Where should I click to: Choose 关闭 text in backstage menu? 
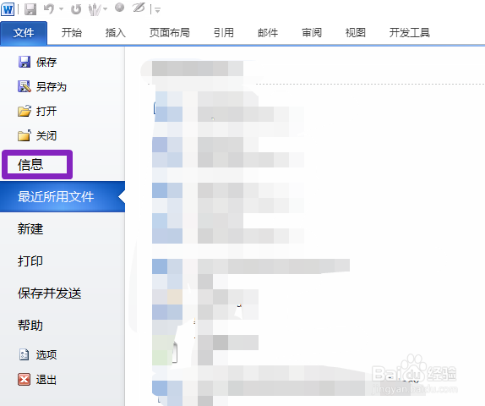pyautogui.click(x=46, y=135)
